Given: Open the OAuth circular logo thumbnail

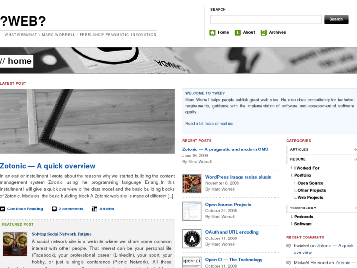Looking at the screenshot, I should (192, 238).
